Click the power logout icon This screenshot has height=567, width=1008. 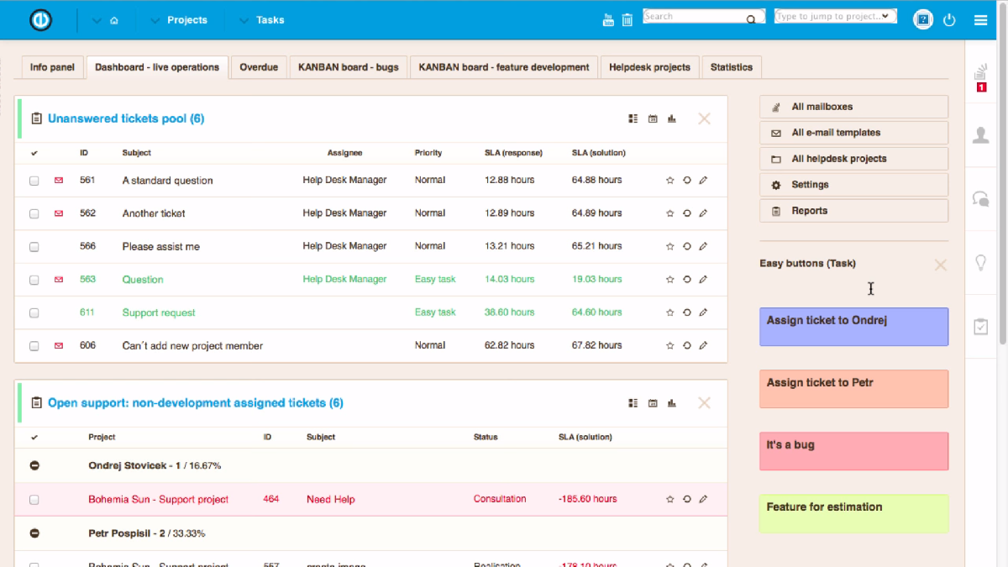tap(950, 20)
